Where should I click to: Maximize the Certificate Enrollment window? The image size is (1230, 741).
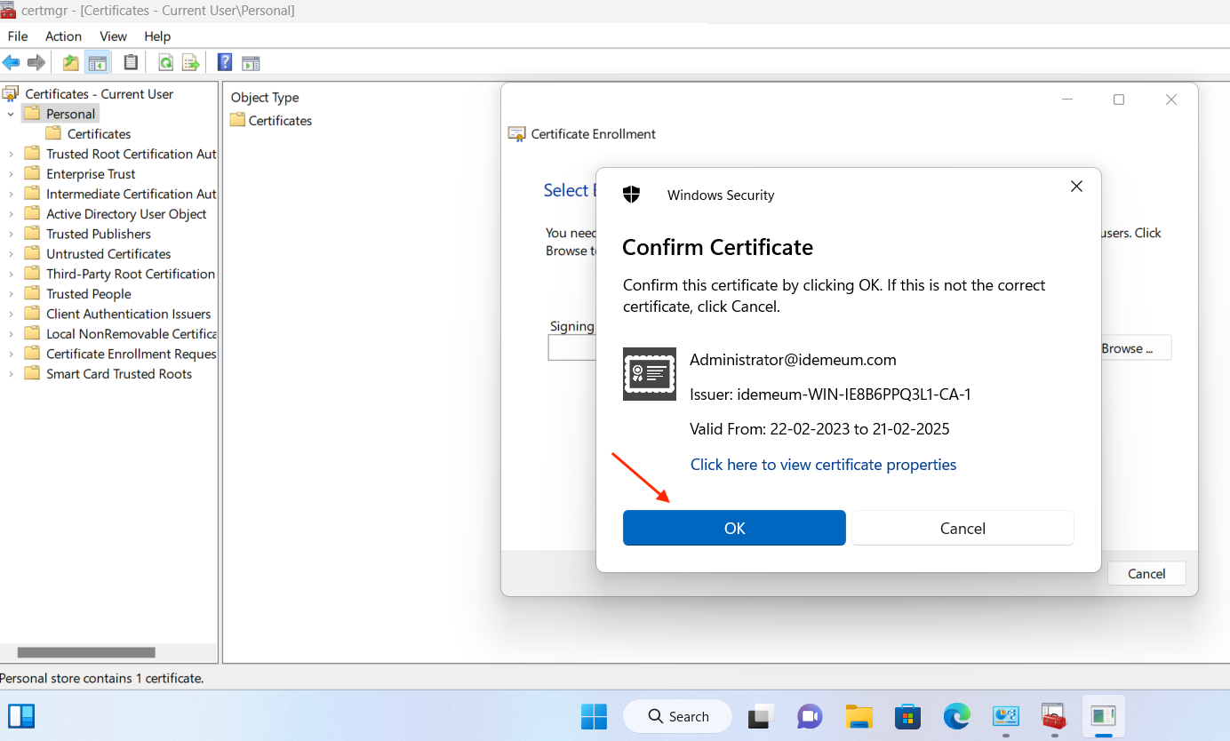[x=1119, y=100]
